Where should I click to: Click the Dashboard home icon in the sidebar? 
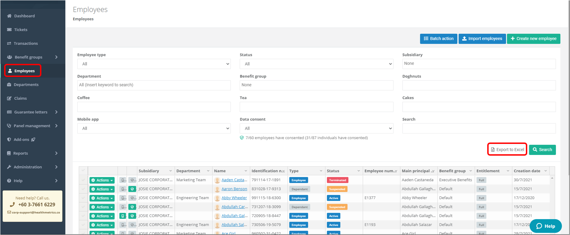point(9,16)
